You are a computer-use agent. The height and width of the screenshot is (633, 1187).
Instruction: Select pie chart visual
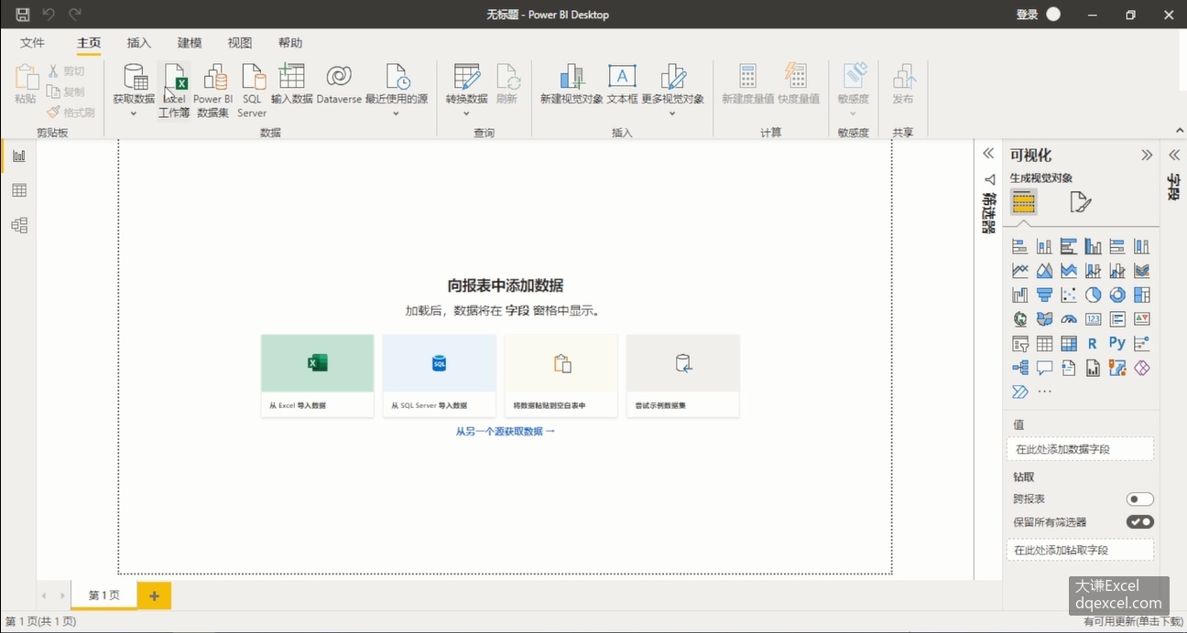[x=1093, y=295]
